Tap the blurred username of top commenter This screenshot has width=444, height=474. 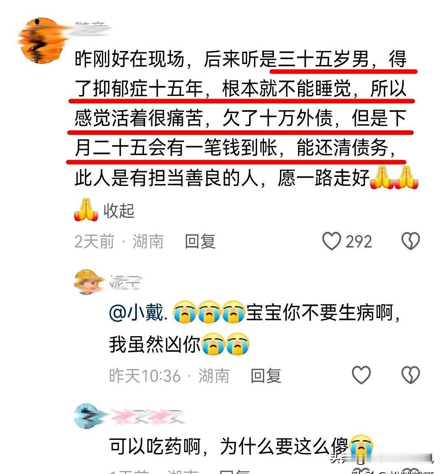[90, 28]
